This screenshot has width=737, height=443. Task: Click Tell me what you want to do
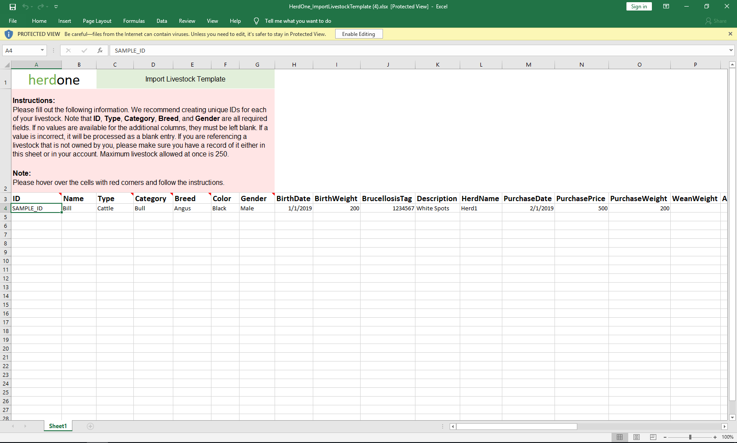pos(298,21)
